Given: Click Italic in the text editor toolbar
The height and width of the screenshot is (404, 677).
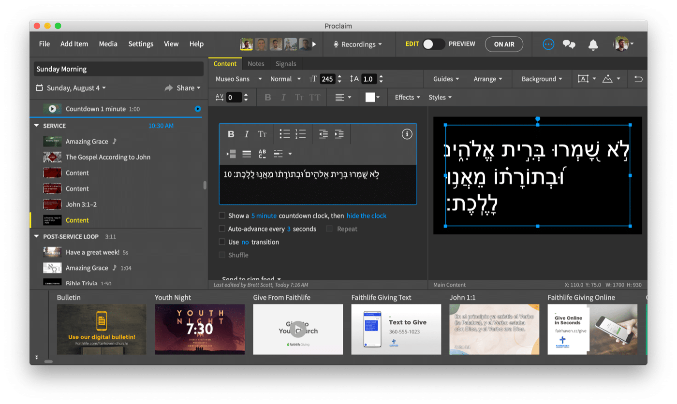Looking at the screenshot, I should tap(246, 134).
